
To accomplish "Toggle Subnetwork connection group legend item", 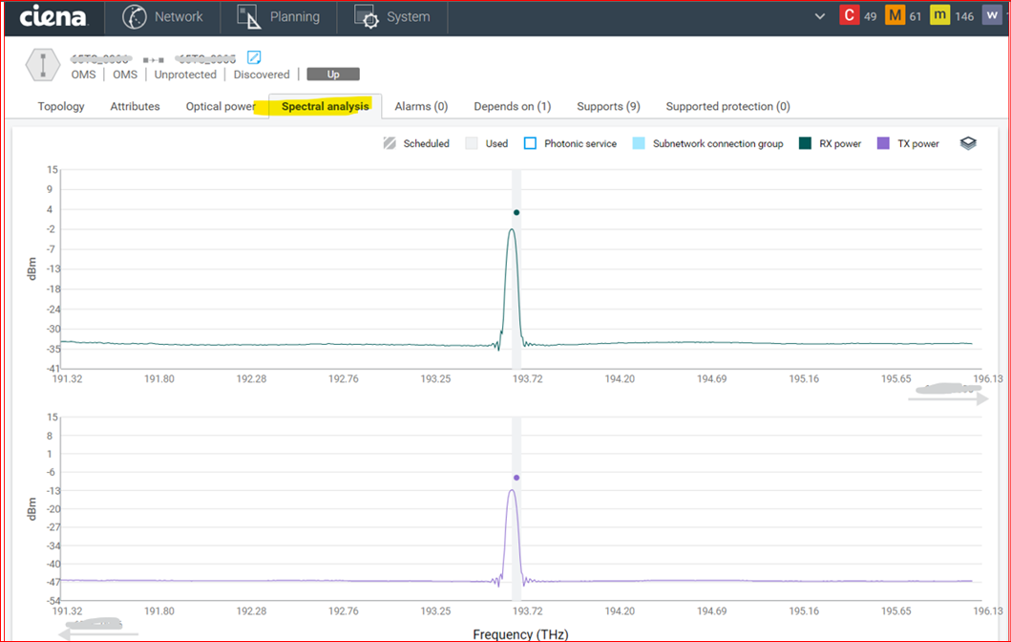I will tap(708, 143).
